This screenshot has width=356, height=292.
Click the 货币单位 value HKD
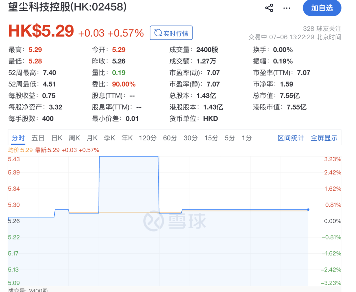[210, 119]
